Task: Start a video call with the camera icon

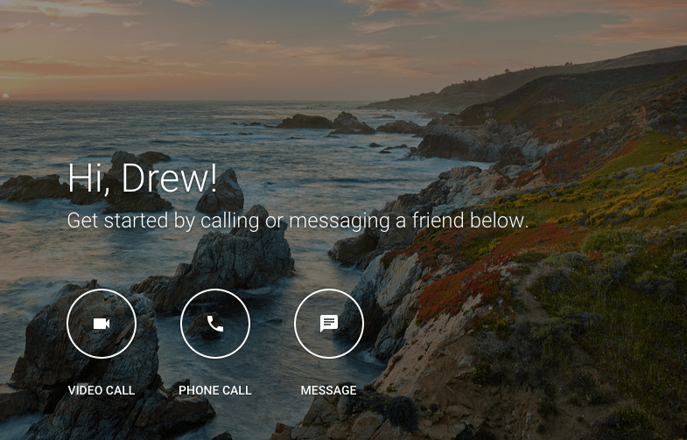Action: pos(102,324)
